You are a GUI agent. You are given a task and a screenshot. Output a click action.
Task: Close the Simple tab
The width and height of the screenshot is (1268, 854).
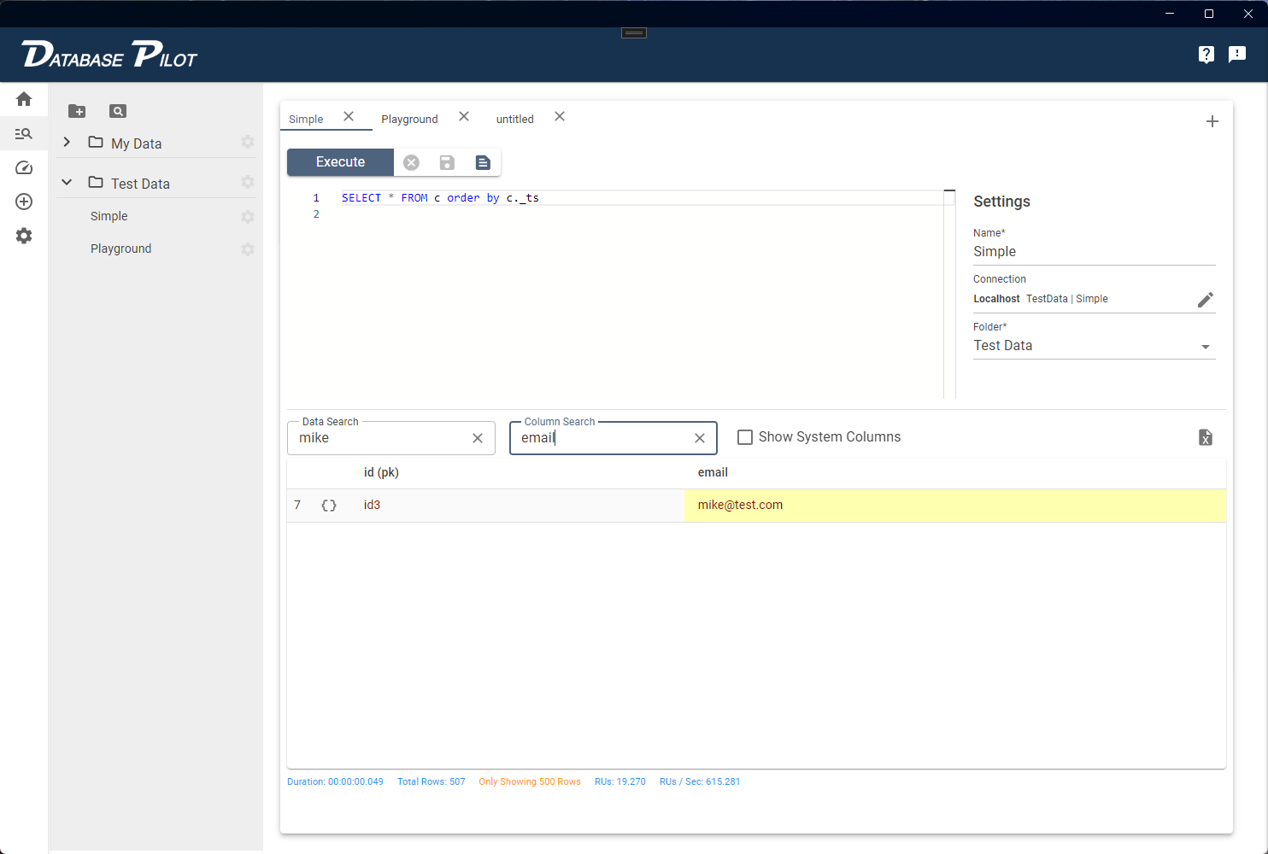click(349, 116)
